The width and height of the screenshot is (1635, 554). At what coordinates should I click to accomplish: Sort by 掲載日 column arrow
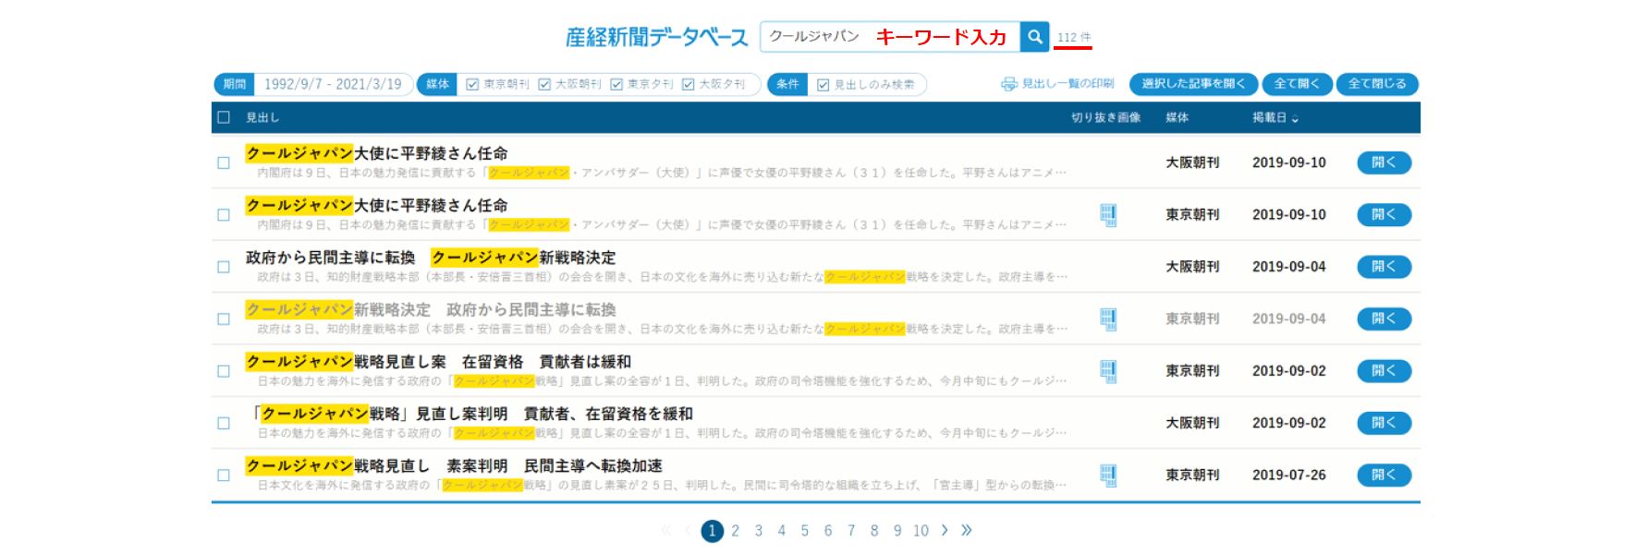tap(1295, 118)
